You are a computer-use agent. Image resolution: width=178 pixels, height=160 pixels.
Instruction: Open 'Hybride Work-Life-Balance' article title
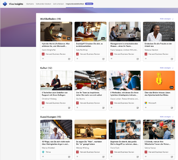[x=56, y=45]
